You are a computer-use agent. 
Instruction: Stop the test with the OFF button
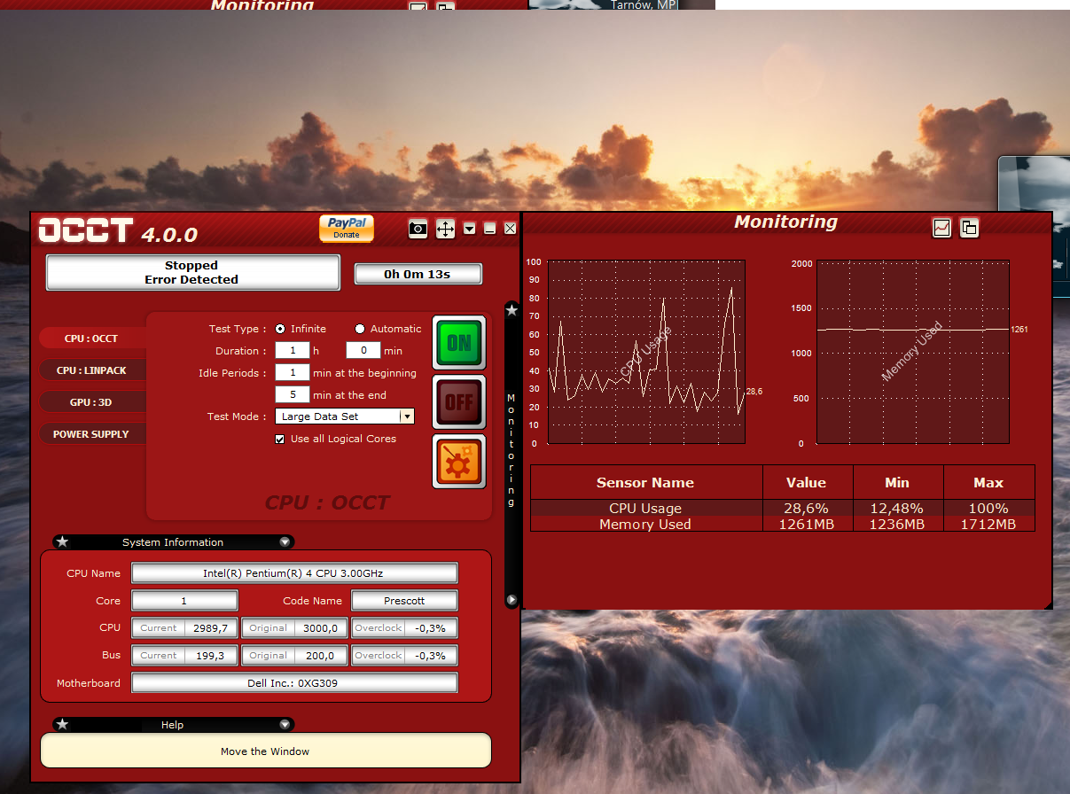click(x=459, y=401)
